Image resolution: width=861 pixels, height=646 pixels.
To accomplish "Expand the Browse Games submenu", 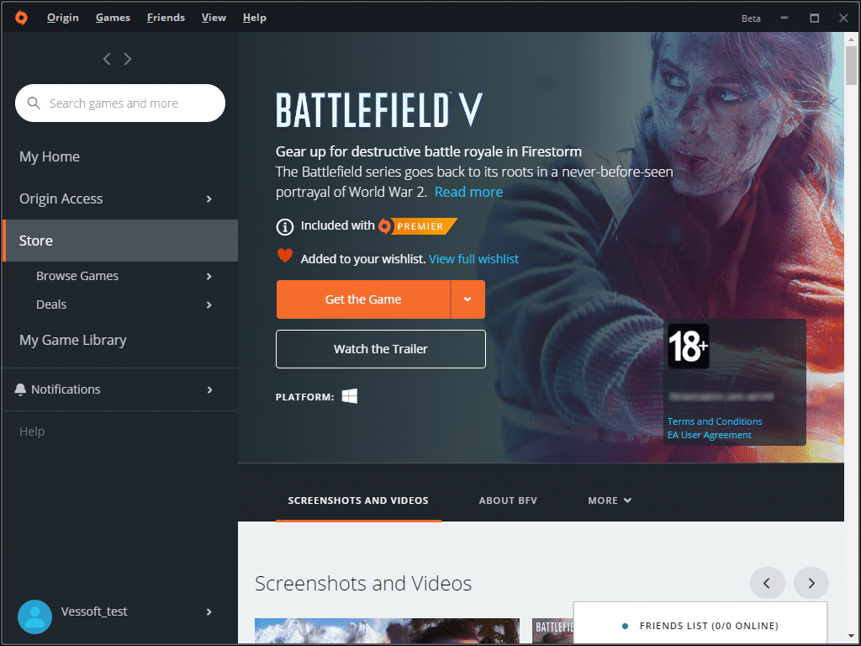I will [x=209, y=276].
